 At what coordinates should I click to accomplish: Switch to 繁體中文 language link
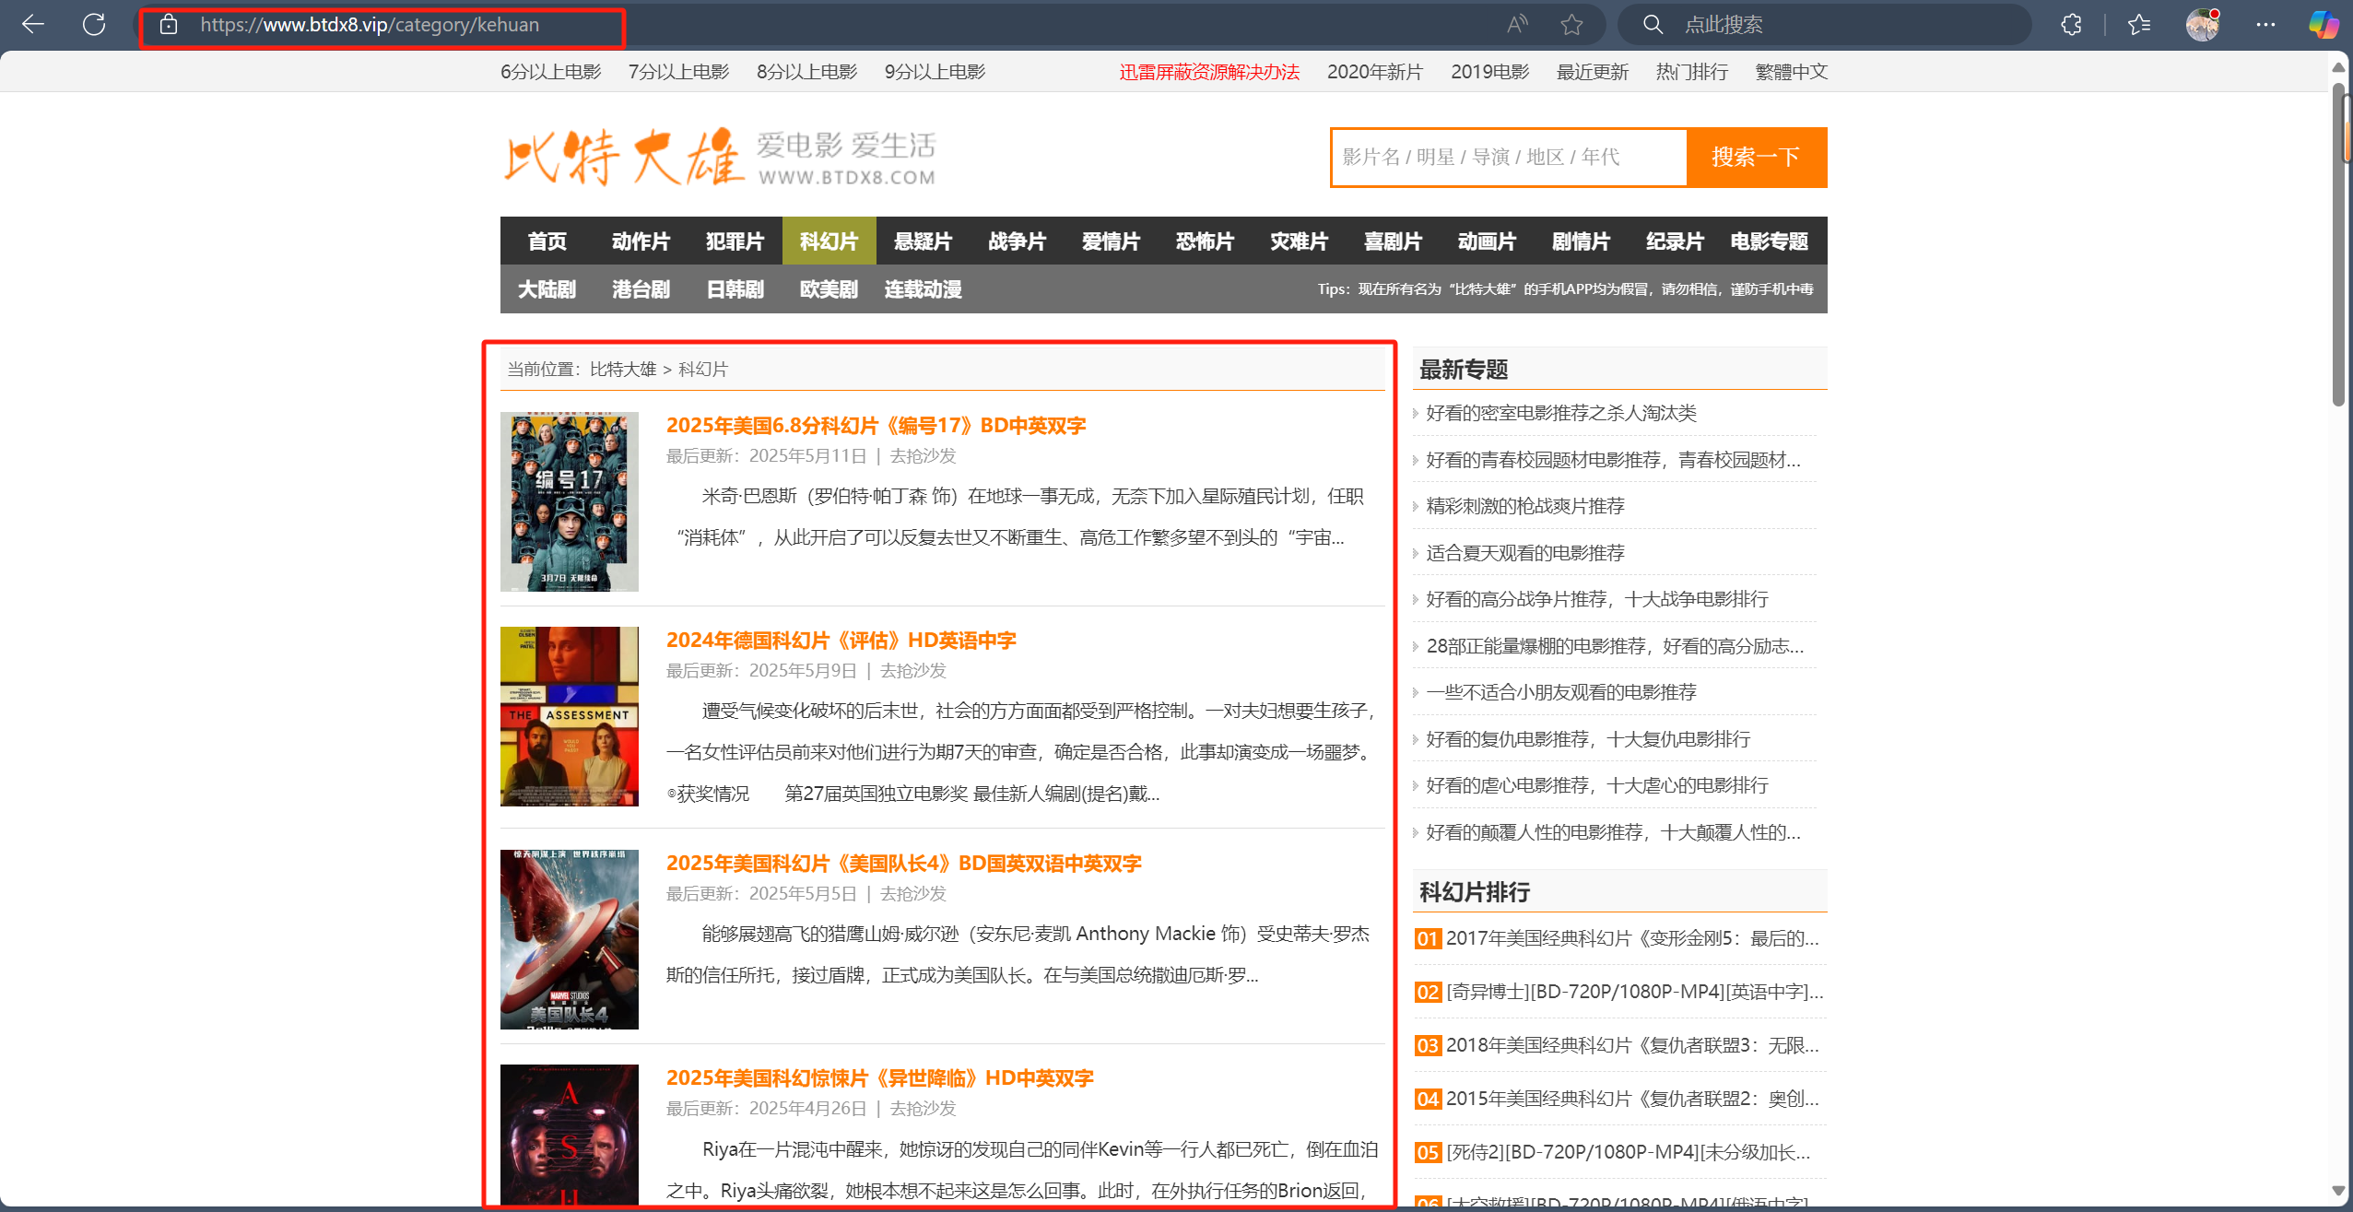pos(1791,72)
